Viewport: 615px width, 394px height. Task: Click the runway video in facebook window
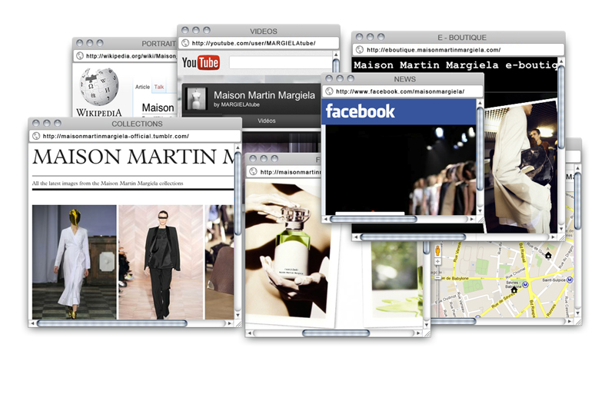tap(400, 170)
